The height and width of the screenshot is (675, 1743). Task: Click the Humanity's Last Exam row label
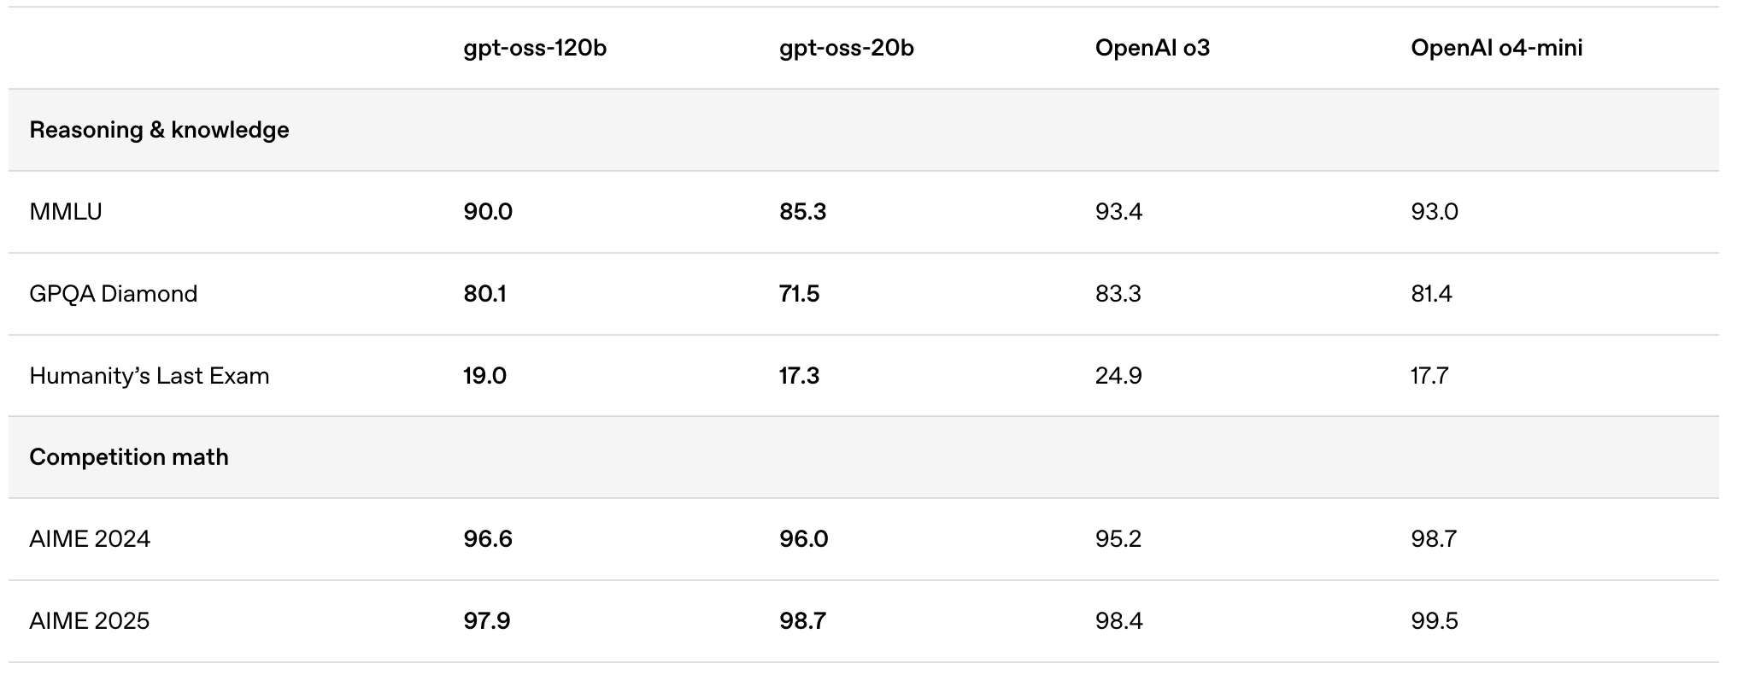149,376
